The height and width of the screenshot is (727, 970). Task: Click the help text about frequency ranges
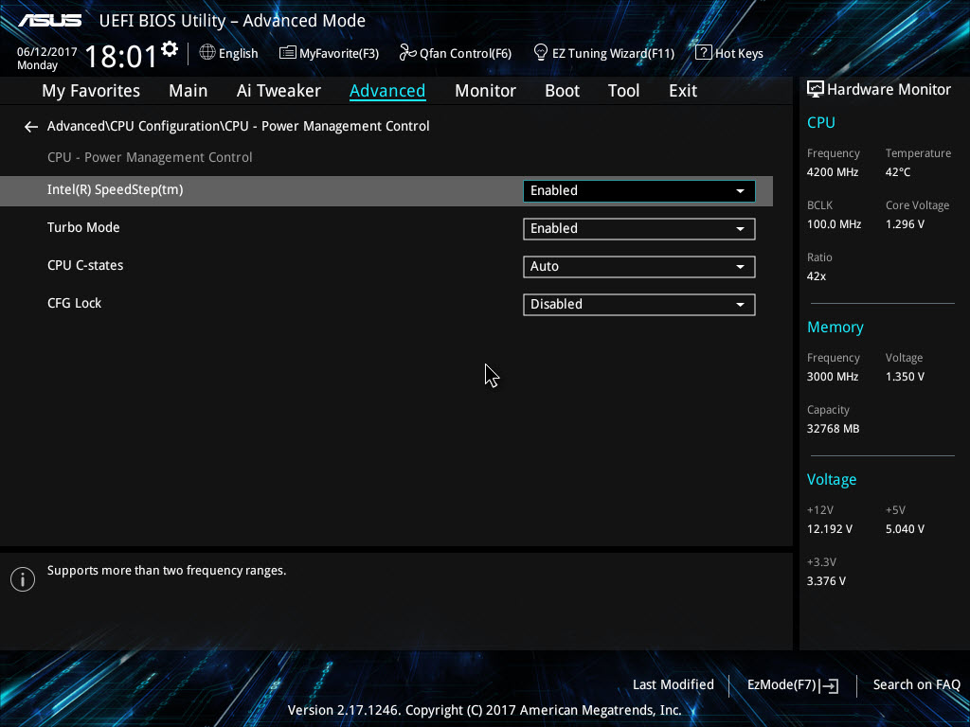pos(167,571)
